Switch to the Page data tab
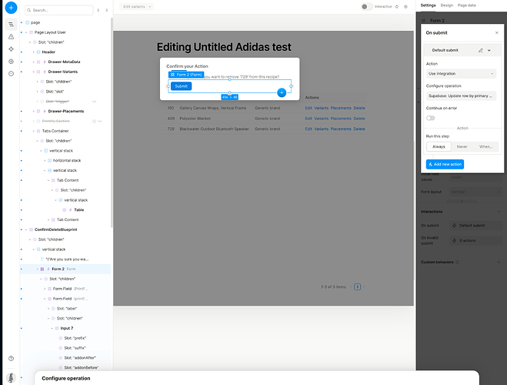The height and width of the screenshot is (385, 507). (x=466, y=5)
